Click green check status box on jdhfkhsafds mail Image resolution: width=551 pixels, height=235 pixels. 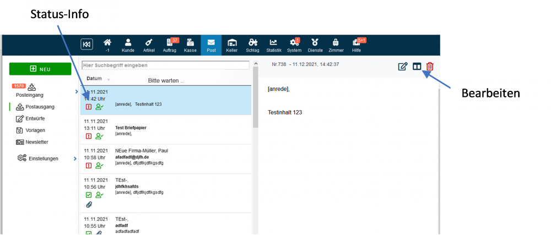coord(89,195)
